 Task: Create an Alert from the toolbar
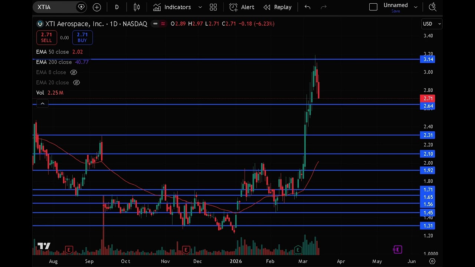click(242, 7)
